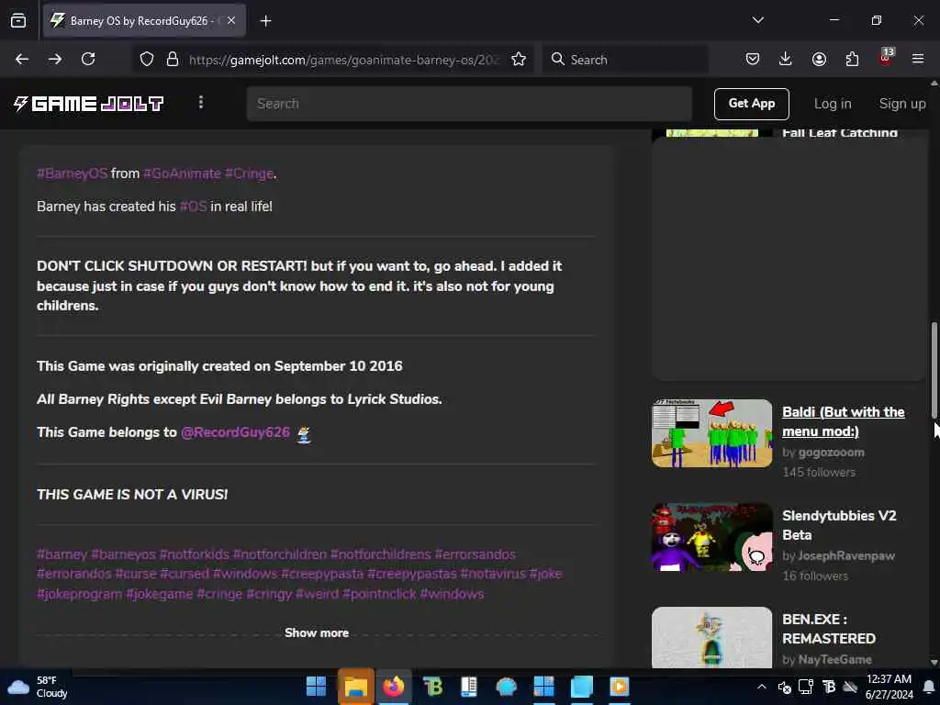Open tracking protection shield icon

[147, 60]
